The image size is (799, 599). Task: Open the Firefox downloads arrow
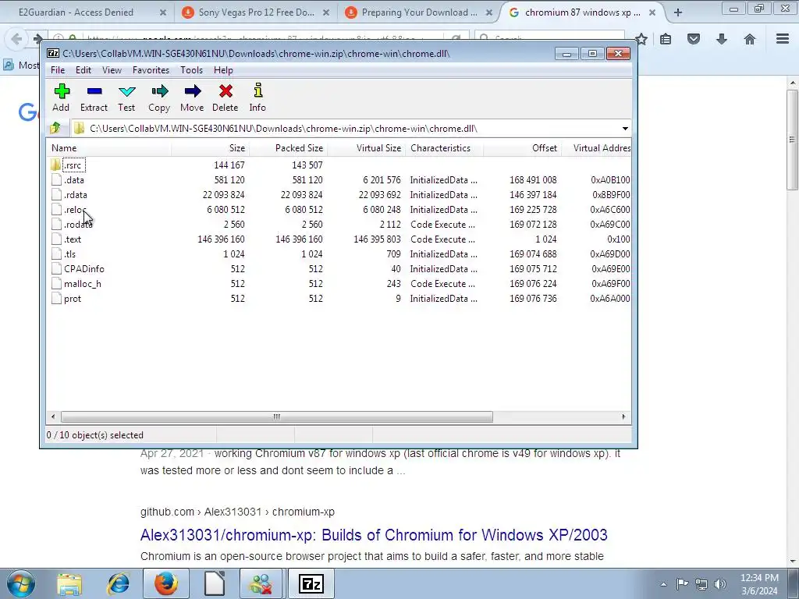pos(722,39)
